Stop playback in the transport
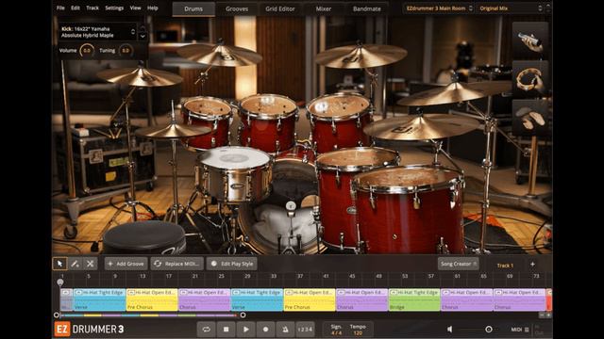This screenshot has height=339, width=604. (x=226, y=330)
